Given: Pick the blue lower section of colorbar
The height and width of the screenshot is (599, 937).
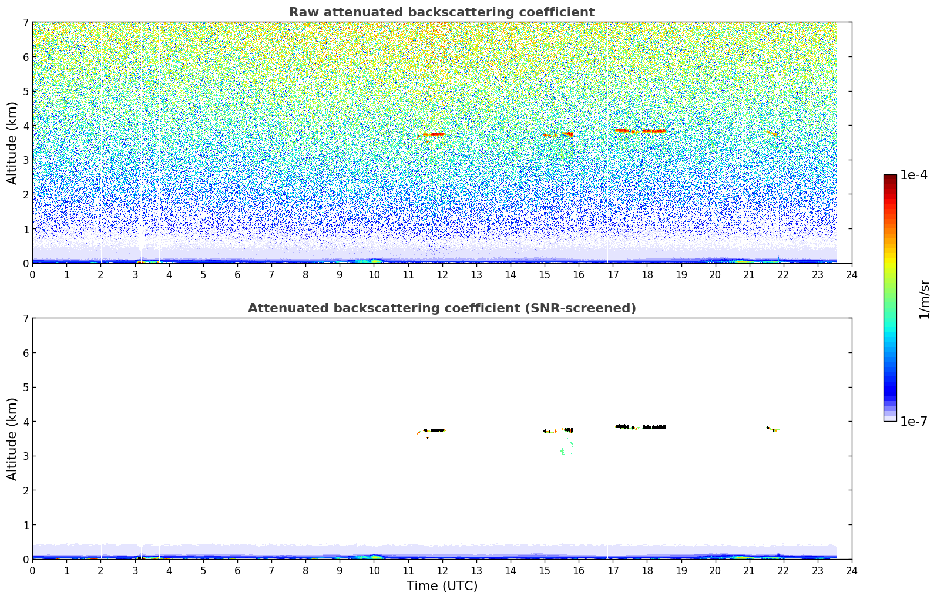Looking at the screenshot, I should [x=890, y=382].
